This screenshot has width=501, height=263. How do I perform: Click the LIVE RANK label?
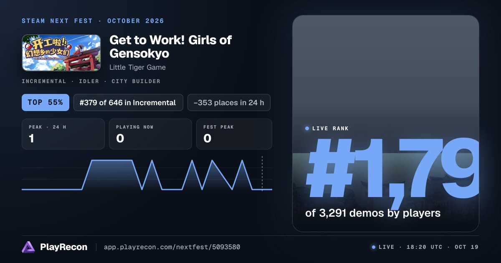(x=330, y=129)
